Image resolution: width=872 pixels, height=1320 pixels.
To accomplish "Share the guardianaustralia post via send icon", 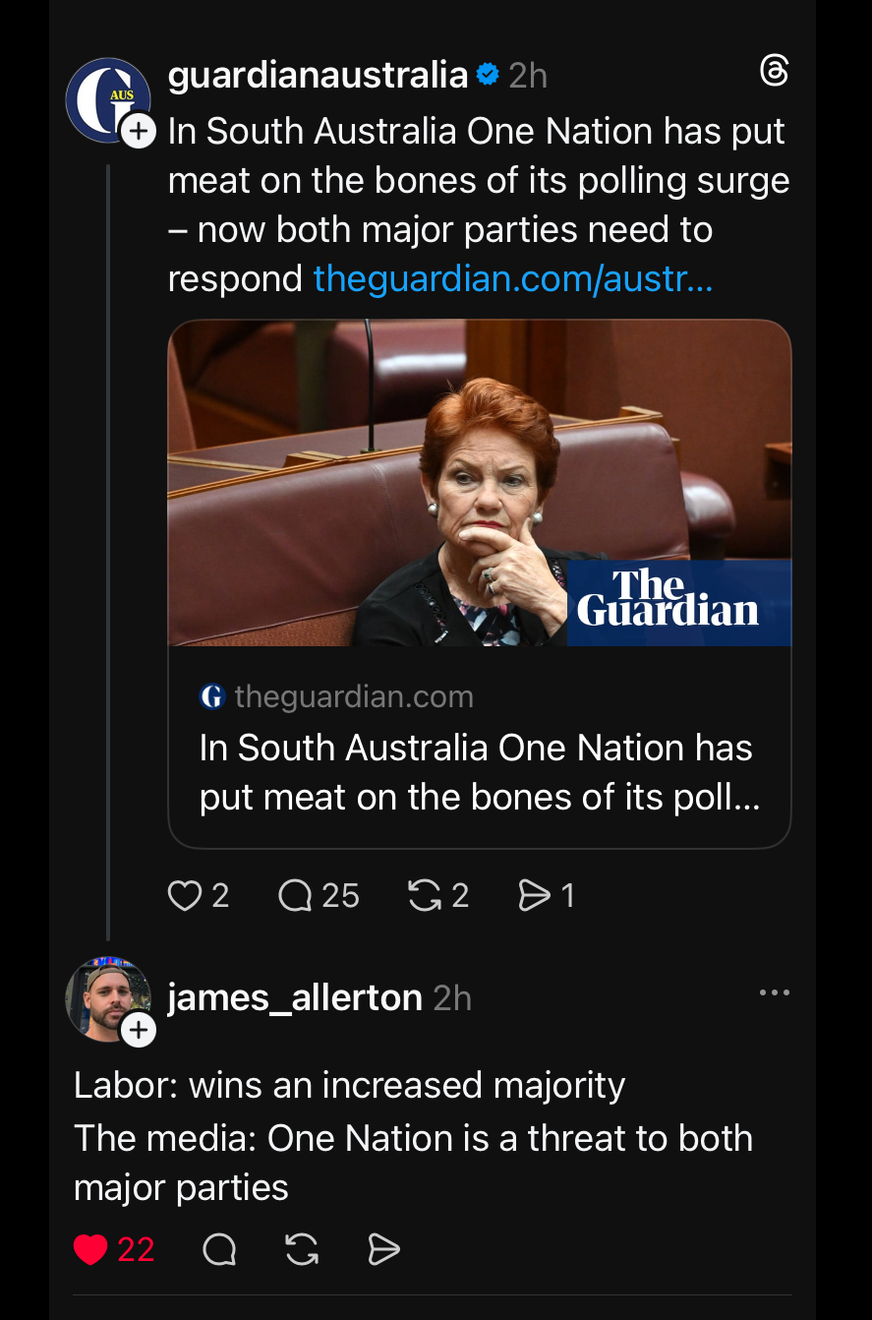I will pos(534,895).
